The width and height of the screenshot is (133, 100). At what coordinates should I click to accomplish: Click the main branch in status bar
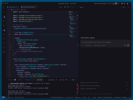tap(9, 97)
